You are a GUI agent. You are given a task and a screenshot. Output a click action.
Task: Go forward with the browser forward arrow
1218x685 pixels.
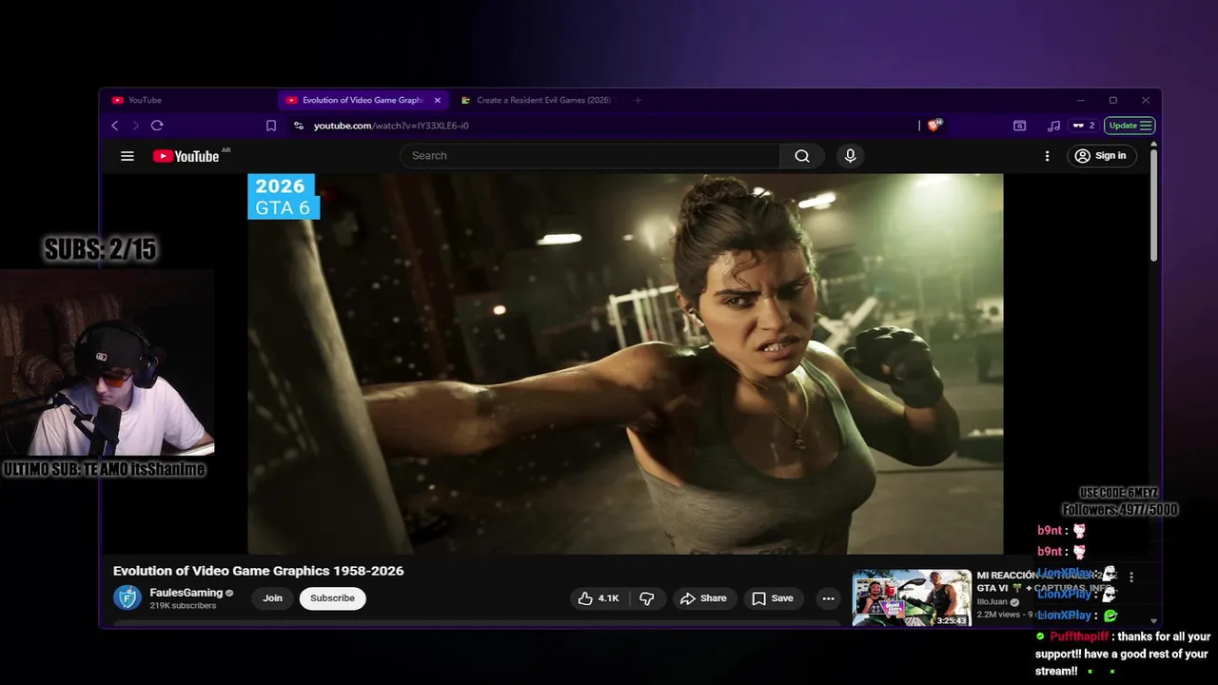coord(135,126)
